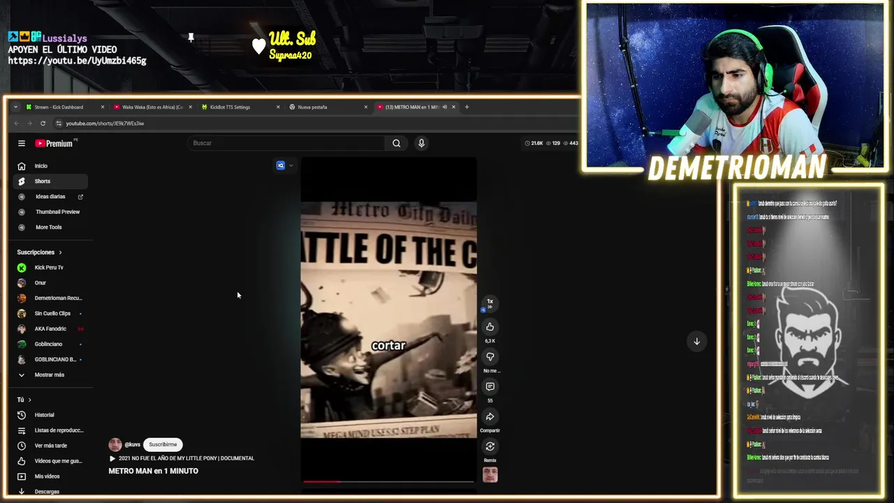Screen dimensions: 894x503
Task: Reload the browser page
Action: click(x=43, y=124)
